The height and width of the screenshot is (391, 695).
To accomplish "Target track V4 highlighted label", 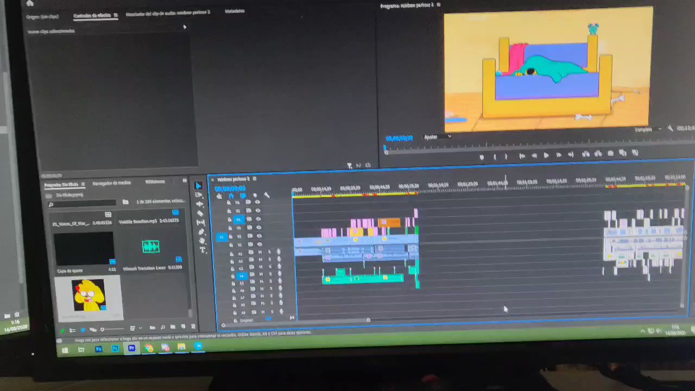I will click(x=239, y=219).
